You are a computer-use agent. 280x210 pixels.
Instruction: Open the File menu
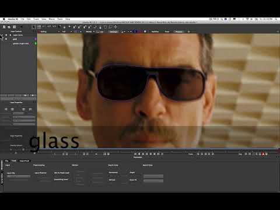(x=22, y=19)
